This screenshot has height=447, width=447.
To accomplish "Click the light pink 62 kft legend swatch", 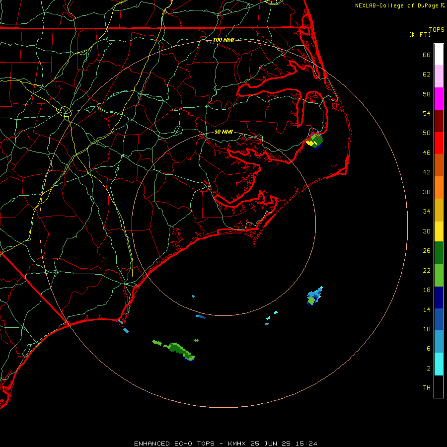I will [439, 76].
